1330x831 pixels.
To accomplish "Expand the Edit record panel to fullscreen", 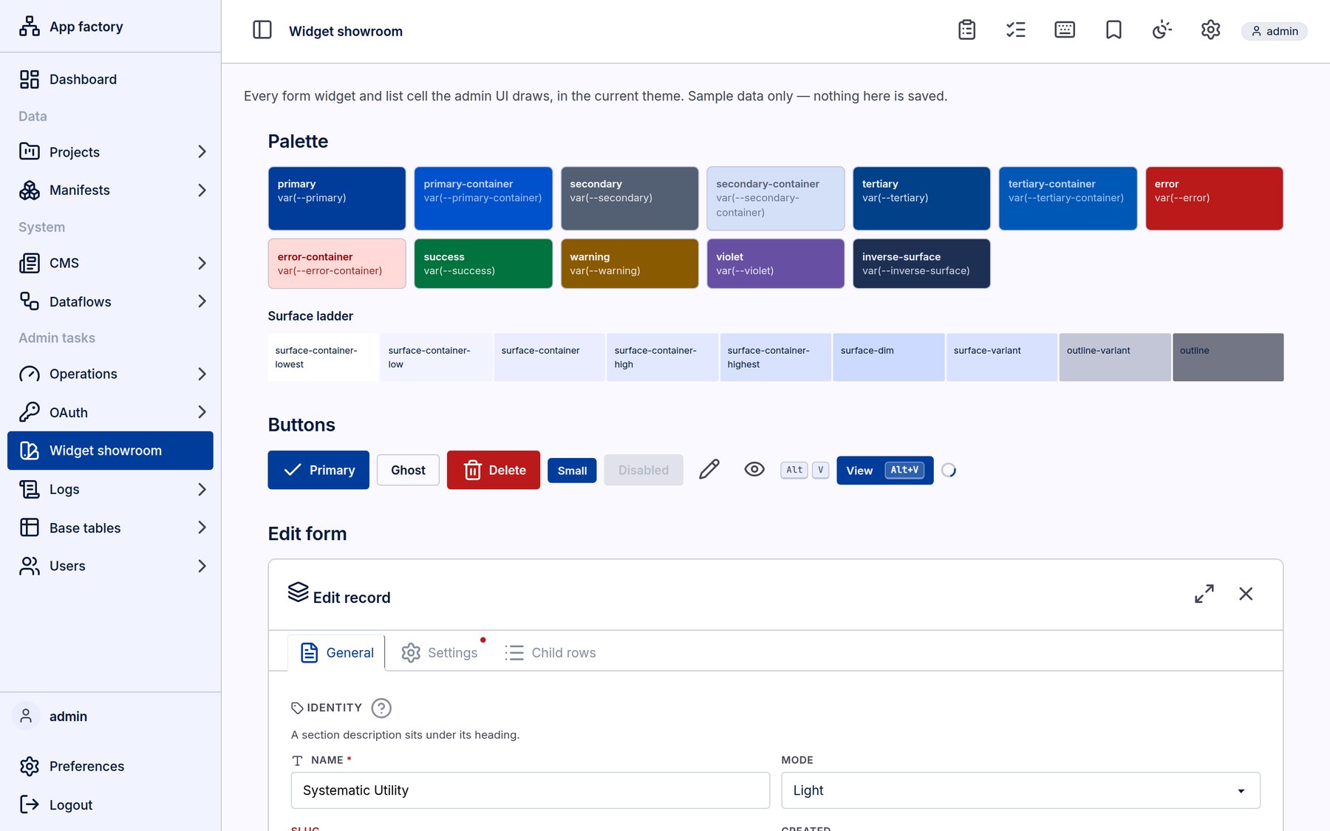I will [1204, 594].
